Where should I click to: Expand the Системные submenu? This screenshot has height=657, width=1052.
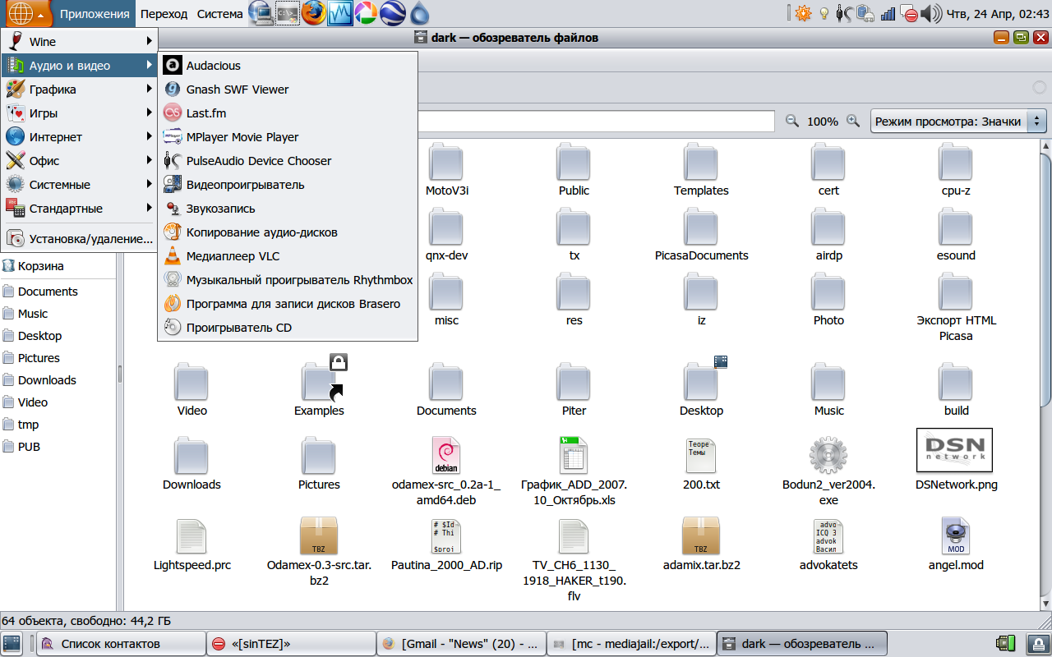(79, 185)
